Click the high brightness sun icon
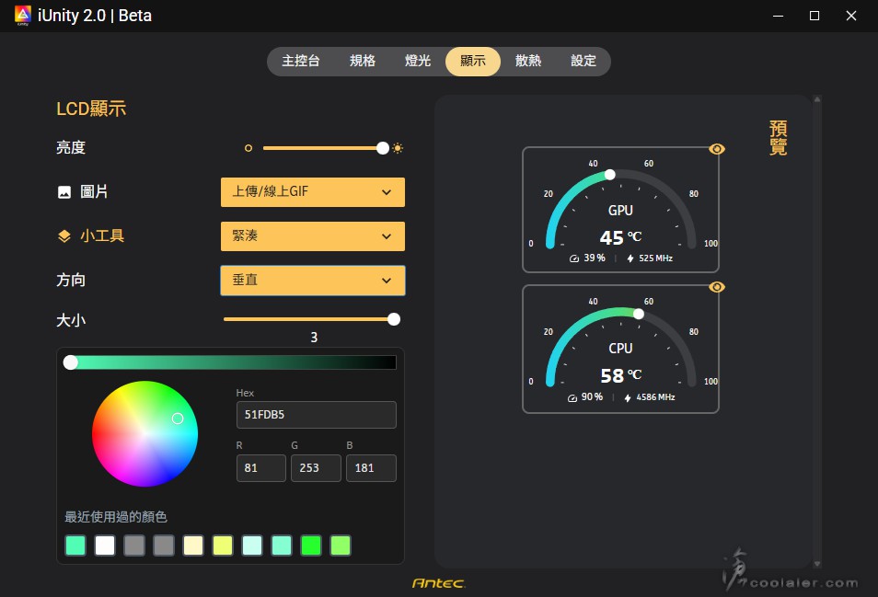 tap(398, 148)
